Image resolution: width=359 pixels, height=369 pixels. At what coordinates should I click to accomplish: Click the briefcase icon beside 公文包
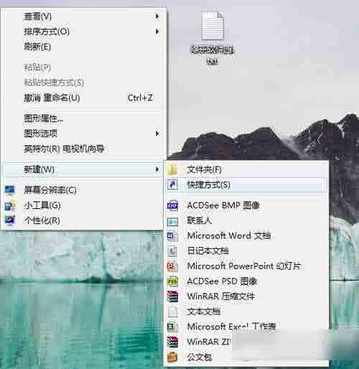(x=172, y=357)
